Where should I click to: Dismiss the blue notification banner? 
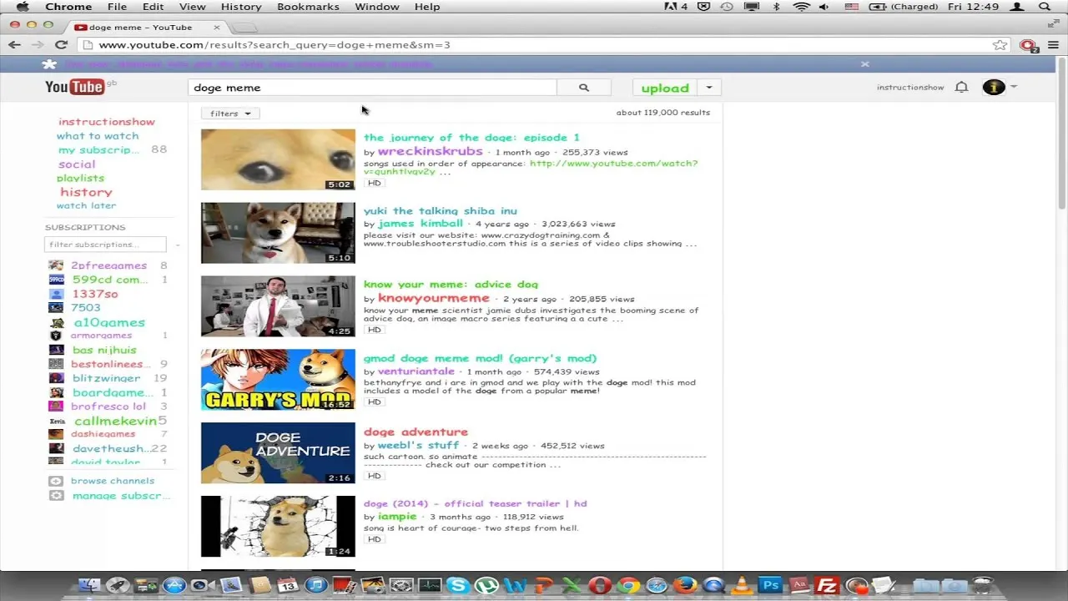864,64
